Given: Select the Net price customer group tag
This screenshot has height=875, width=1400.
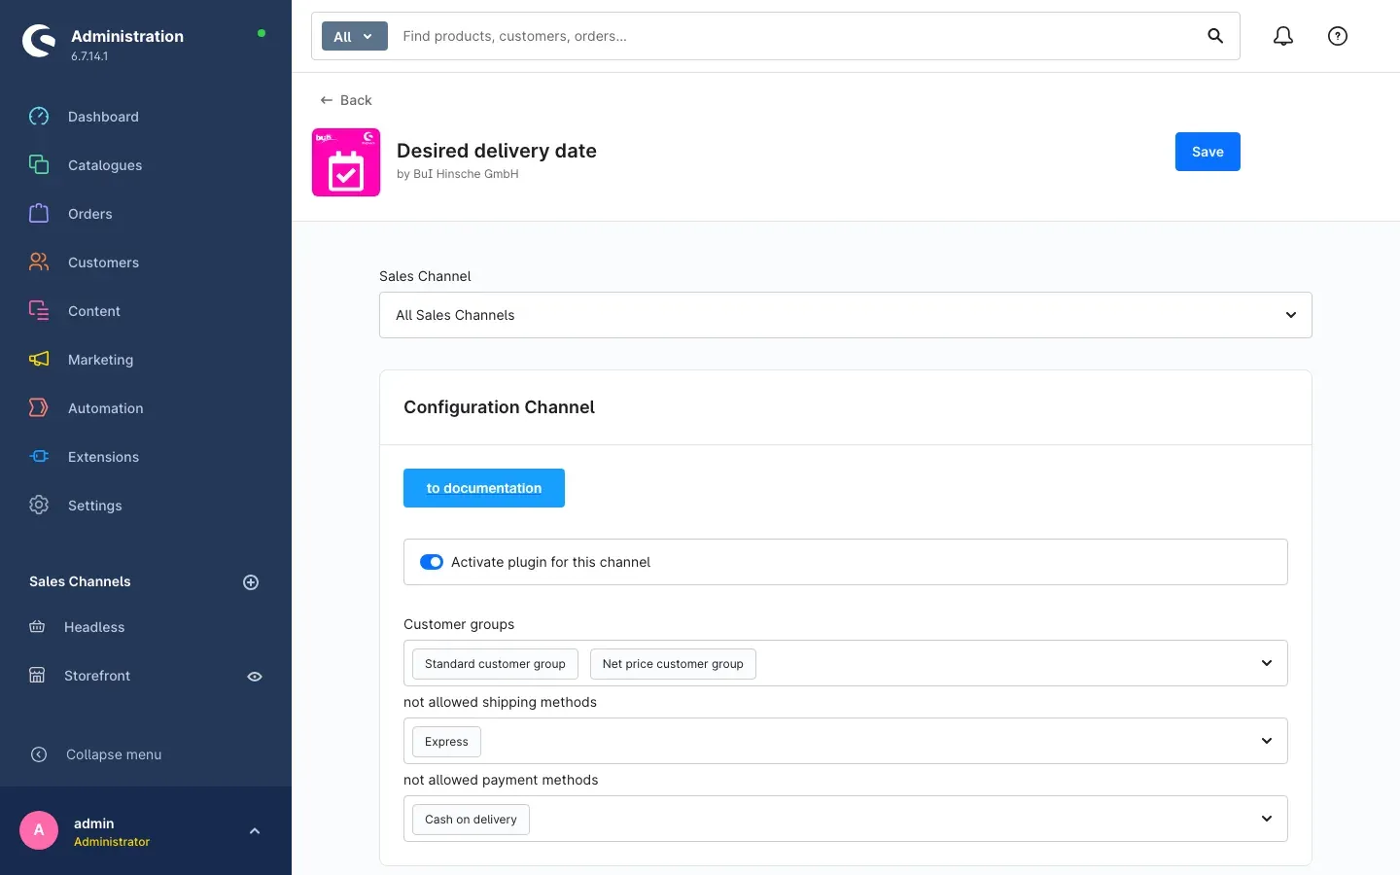Looking at the screenshot, I should [x=673, y=664].
